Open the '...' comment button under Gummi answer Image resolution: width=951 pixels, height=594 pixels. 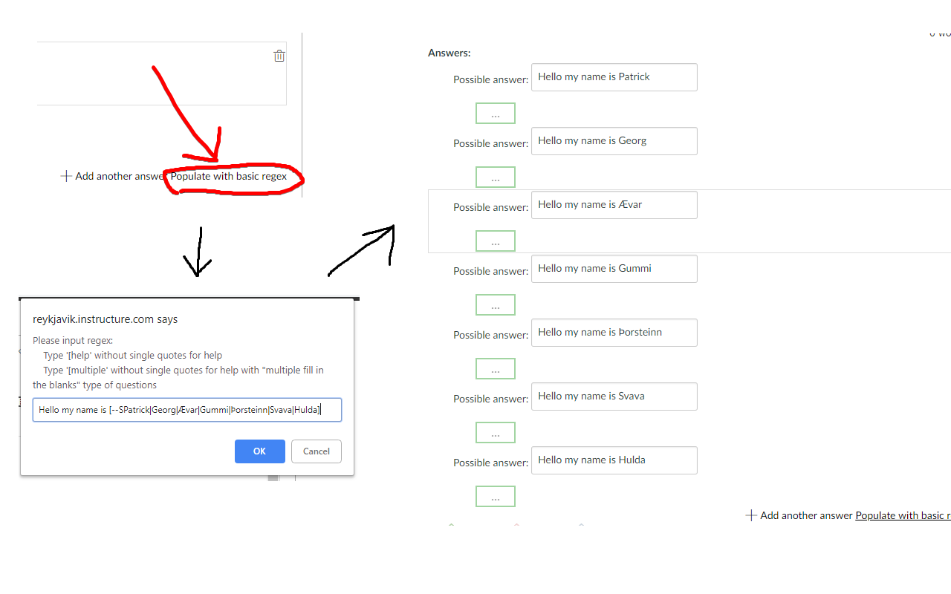click(x=496, y=305)
